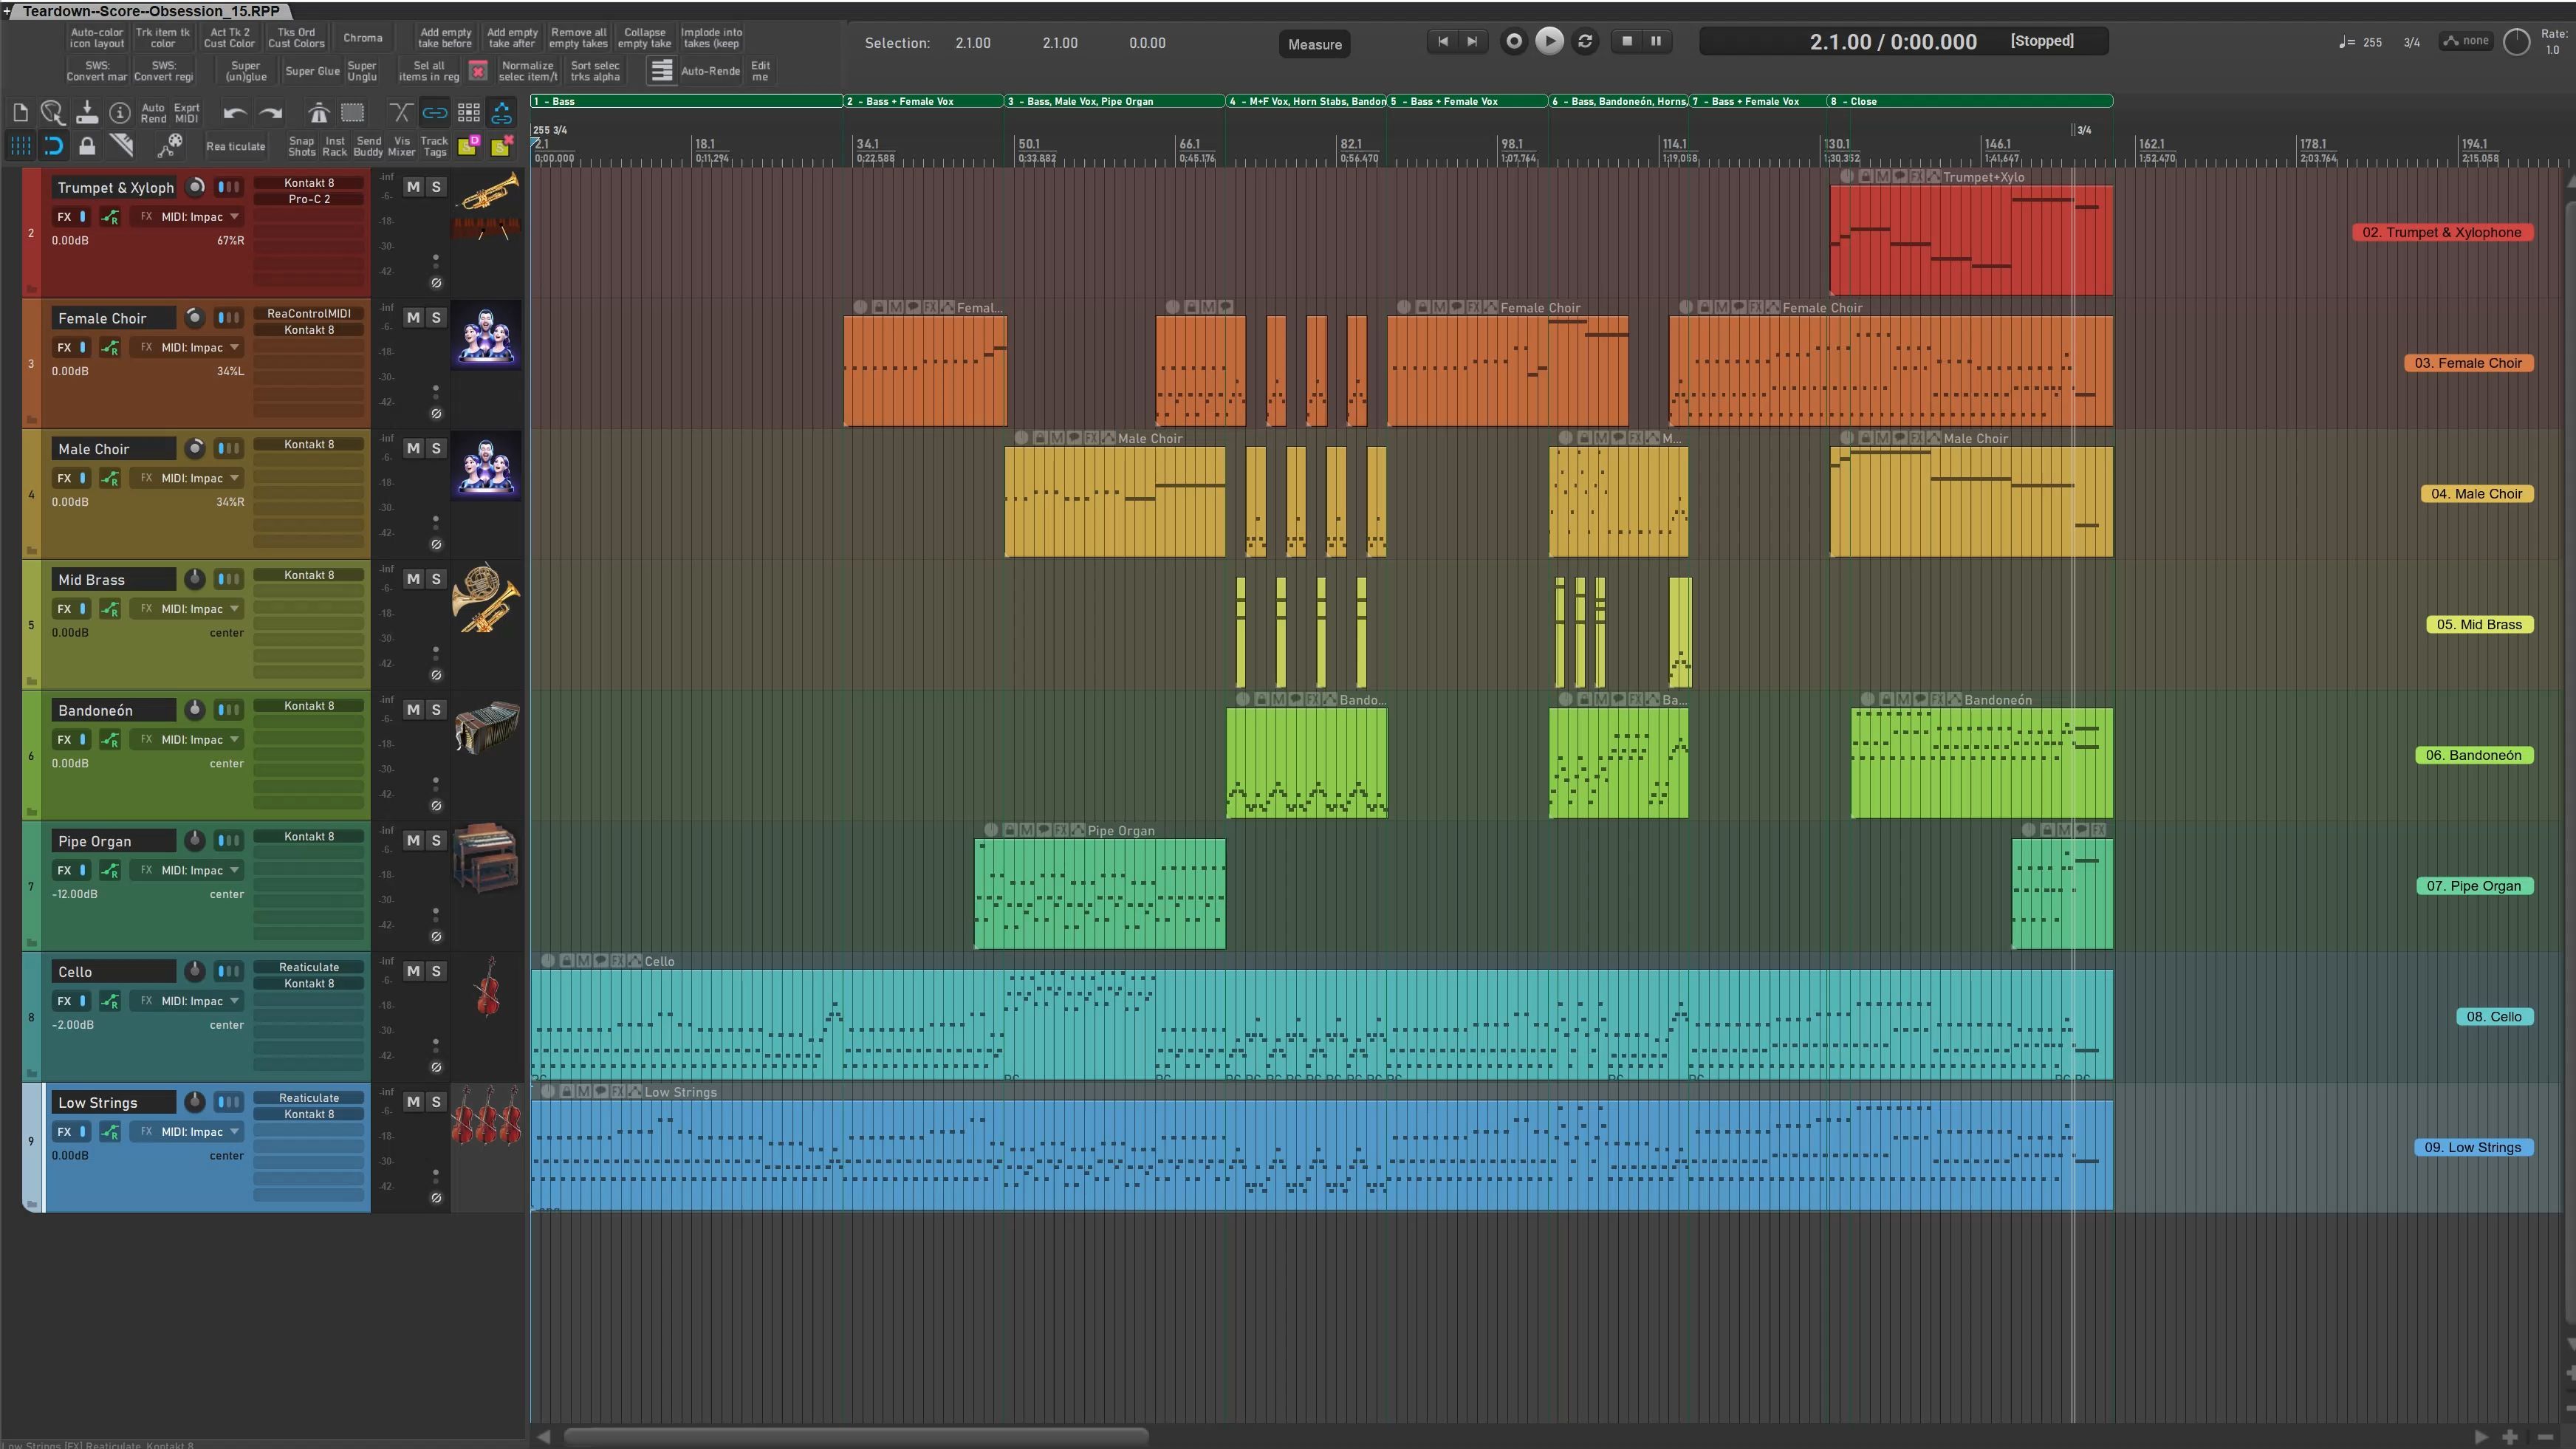
Task: Adjust Mid Brass volume knob
Action: tap(195, 579)
